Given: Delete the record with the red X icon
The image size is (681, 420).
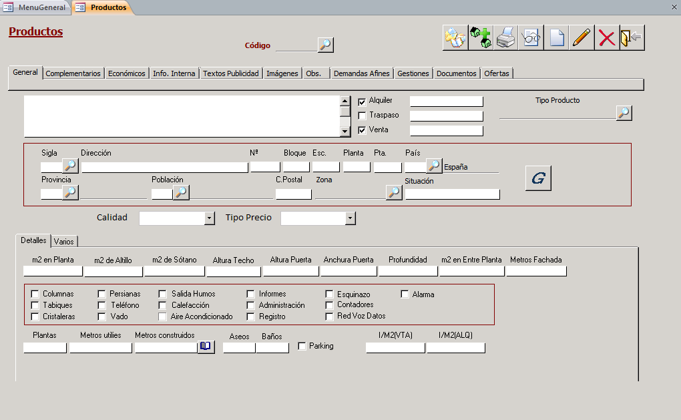Looking at the screenshot, I should [x=607, y=38].
